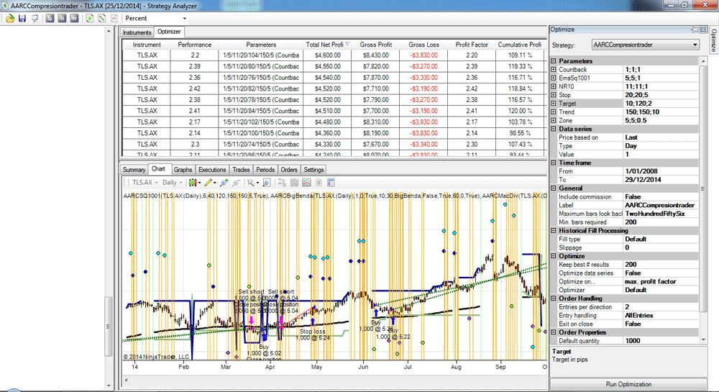Click the Optimize properties vertical scrollbar
719x392 pixels.
pyautogui.click(x=703, y=188)
